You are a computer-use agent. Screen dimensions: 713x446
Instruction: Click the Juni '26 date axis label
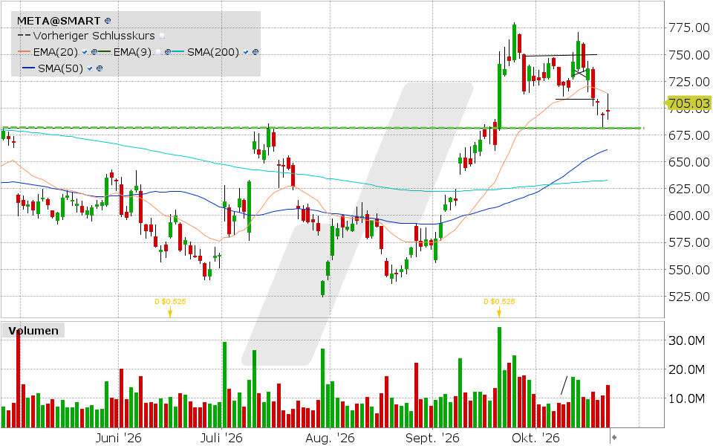click(119, 439)
